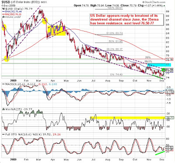Click the green trendline in the stochastic panel

tap(160, 153)
